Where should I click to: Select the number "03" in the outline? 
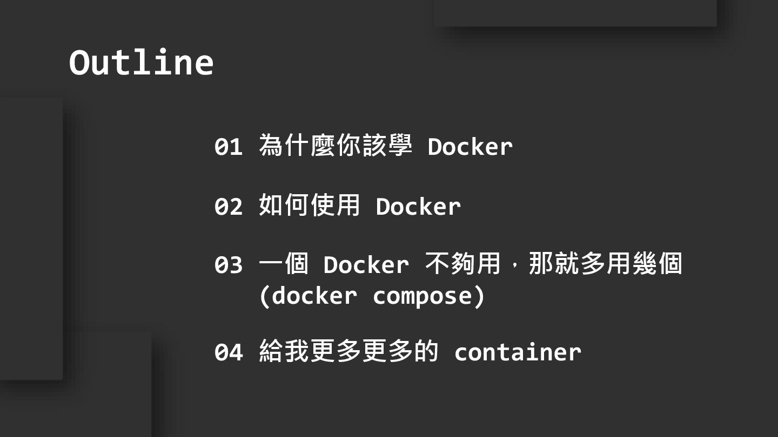pyautogui.click(x=228, y=265)
